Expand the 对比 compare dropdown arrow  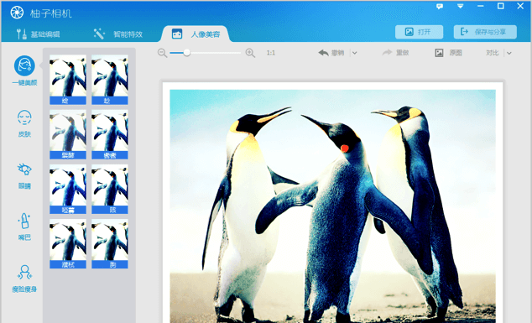tap(509, 53)
